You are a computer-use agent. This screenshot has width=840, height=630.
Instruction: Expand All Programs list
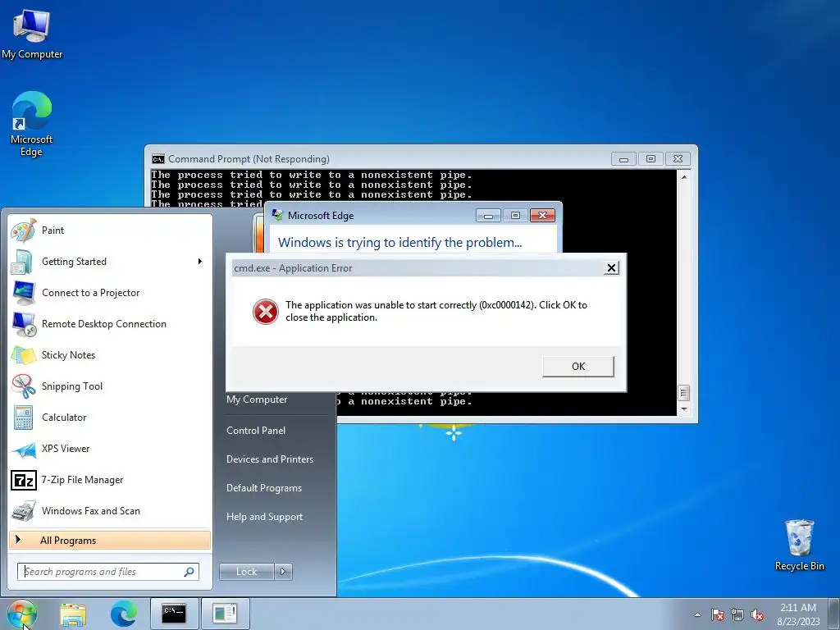click(110, 540)
